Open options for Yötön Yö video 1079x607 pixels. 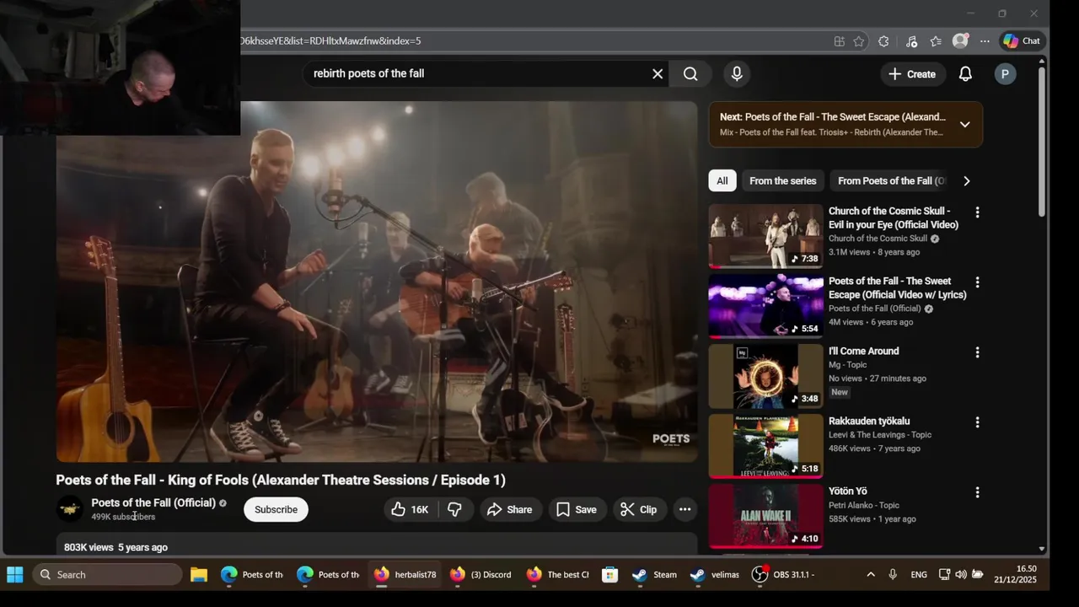(x=978, y=492)
